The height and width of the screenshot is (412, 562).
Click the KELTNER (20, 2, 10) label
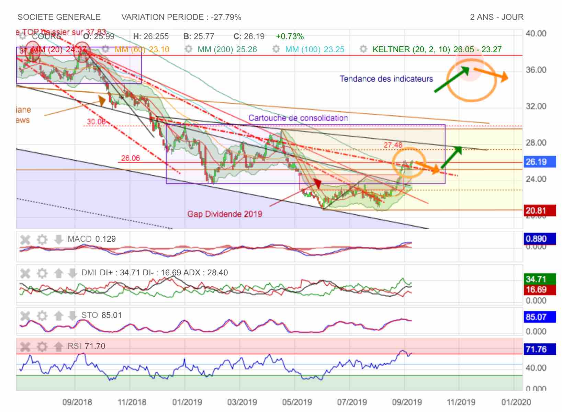point(411,49)
